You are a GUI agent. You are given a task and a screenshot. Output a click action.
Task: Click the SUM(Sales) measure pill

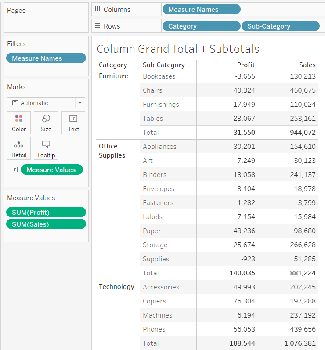[x=46, y=224]
